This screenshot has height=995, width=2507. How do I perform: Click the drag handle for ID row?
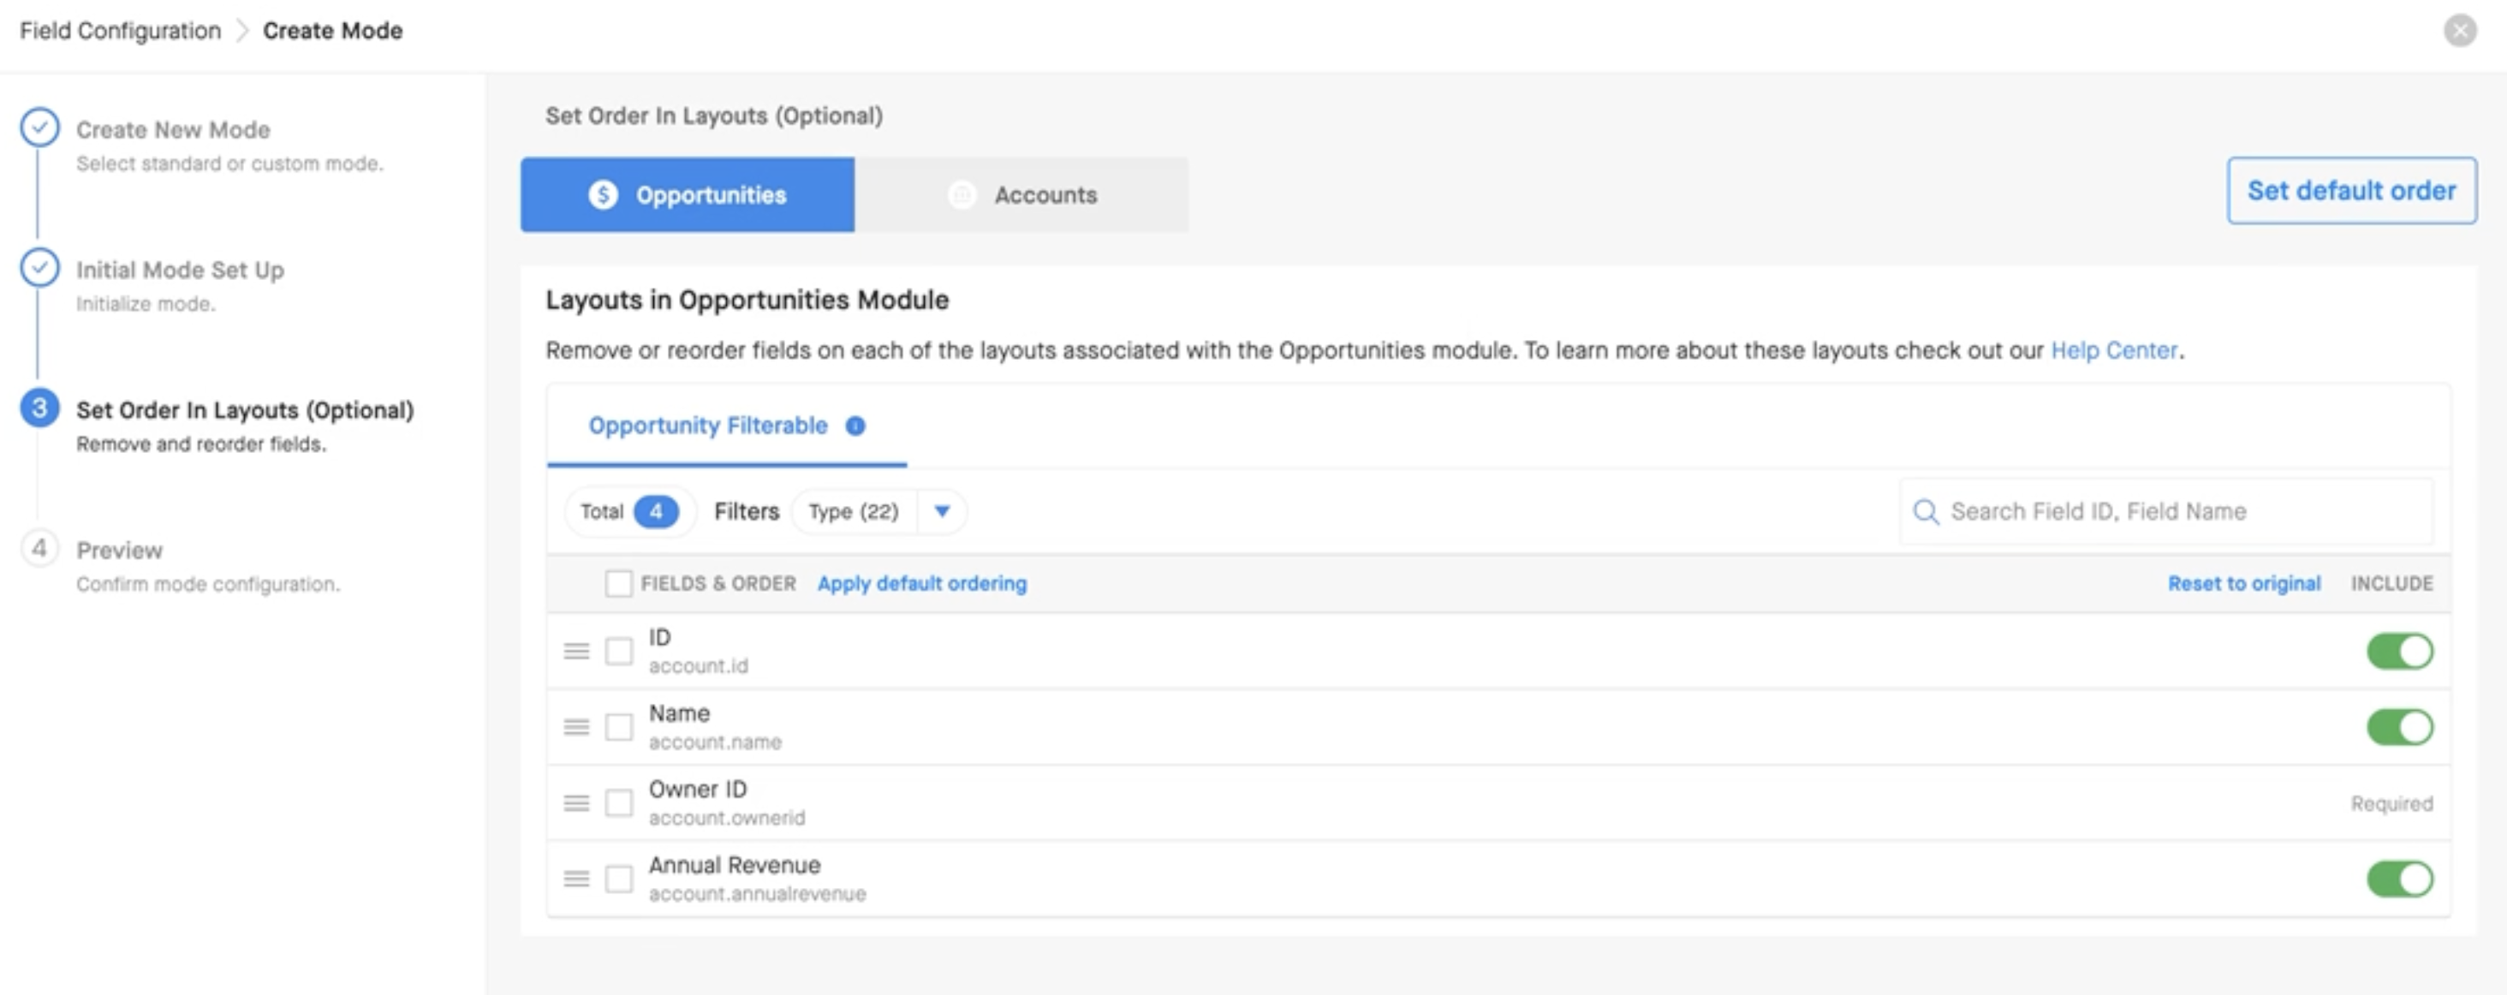[576, 651]
